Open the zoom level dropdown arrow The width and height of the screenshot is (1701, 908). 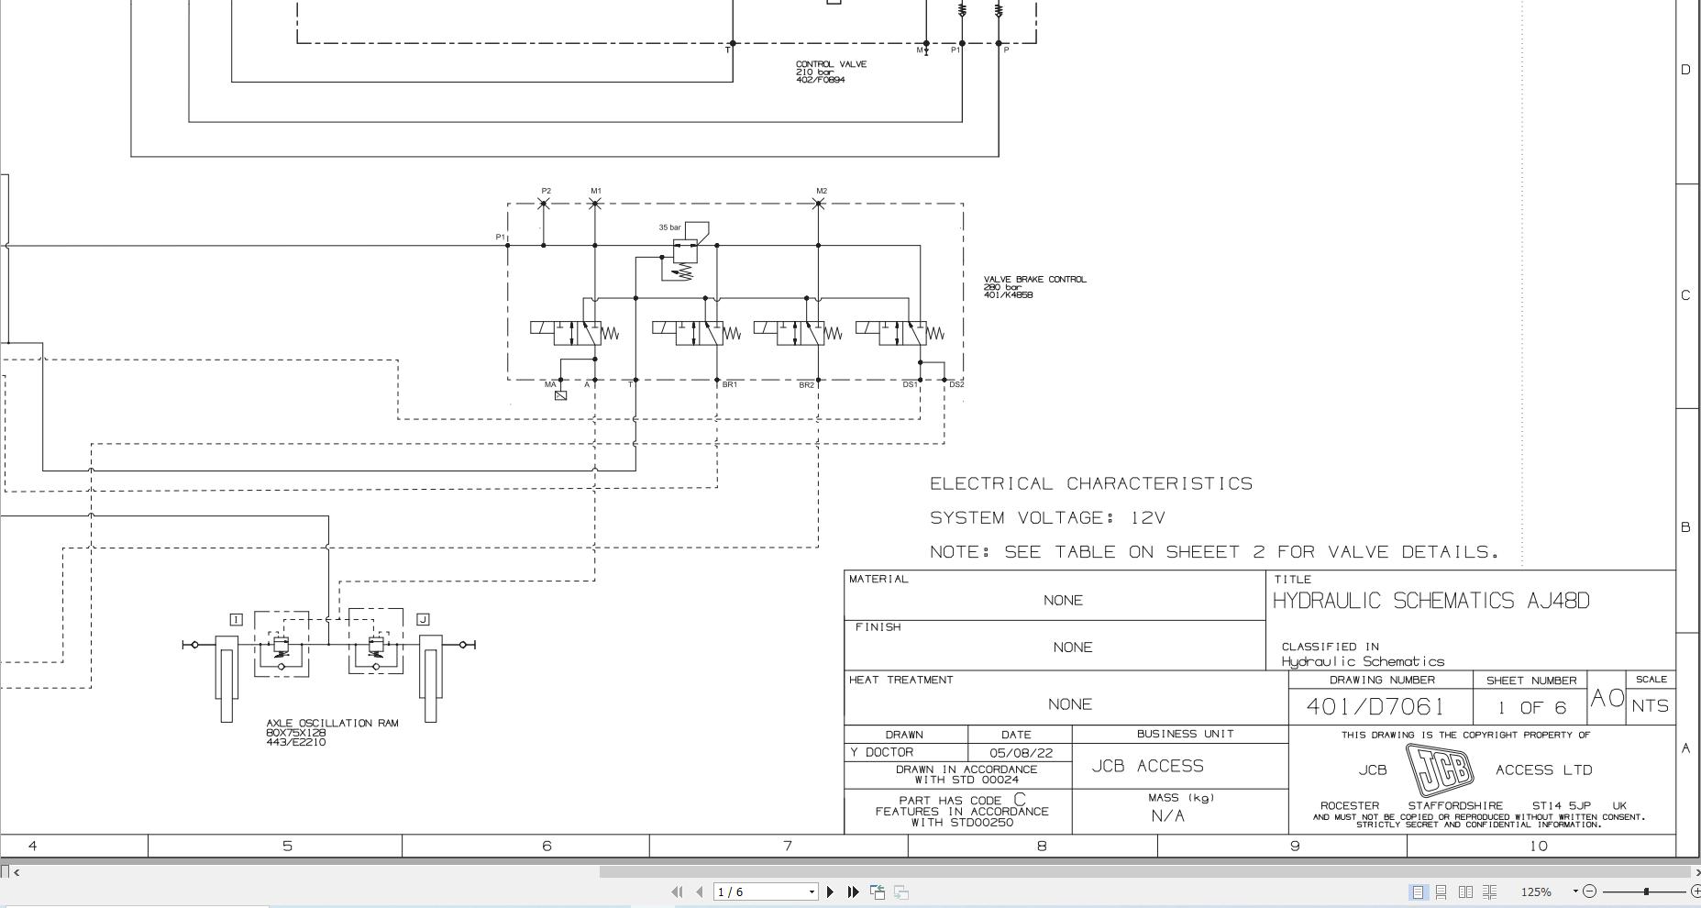(x=1575, y=891)
